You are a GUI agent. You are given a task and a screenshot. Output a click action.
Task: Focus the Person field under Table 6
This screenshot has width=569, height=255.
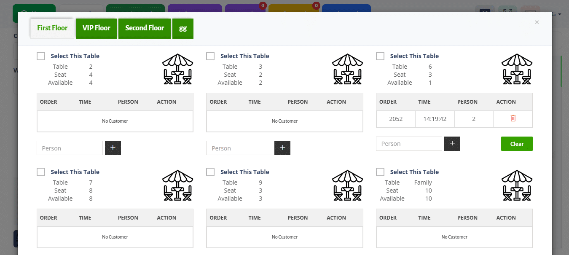409,143
